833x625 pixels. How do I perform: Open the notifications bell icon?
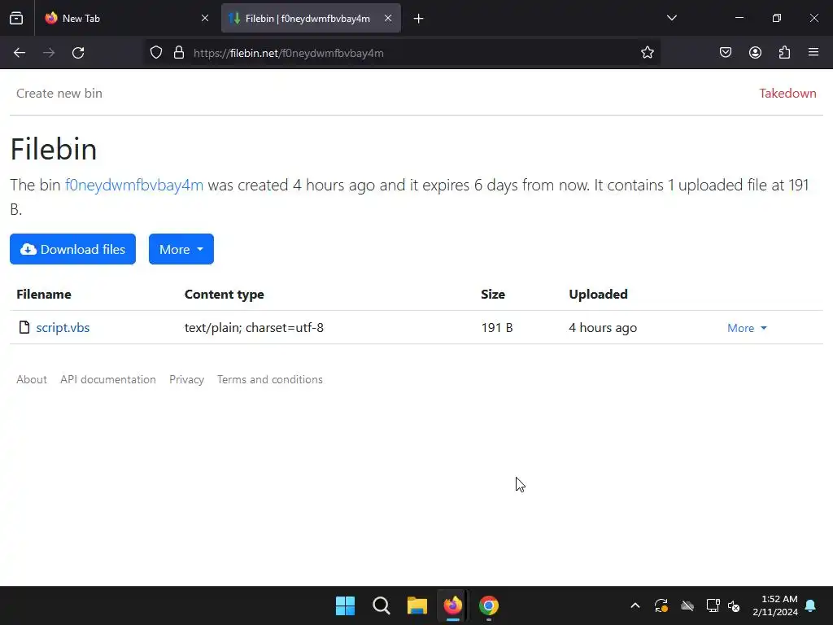tap(811, 605)
